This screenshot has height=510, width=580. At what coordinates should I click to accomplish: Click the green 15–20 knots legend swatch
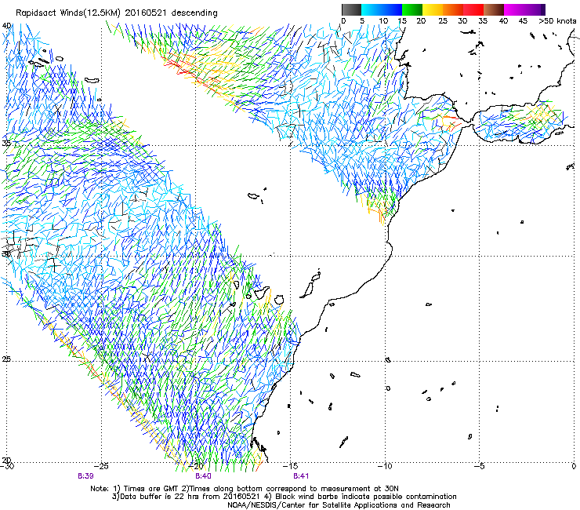pos(412,9)
